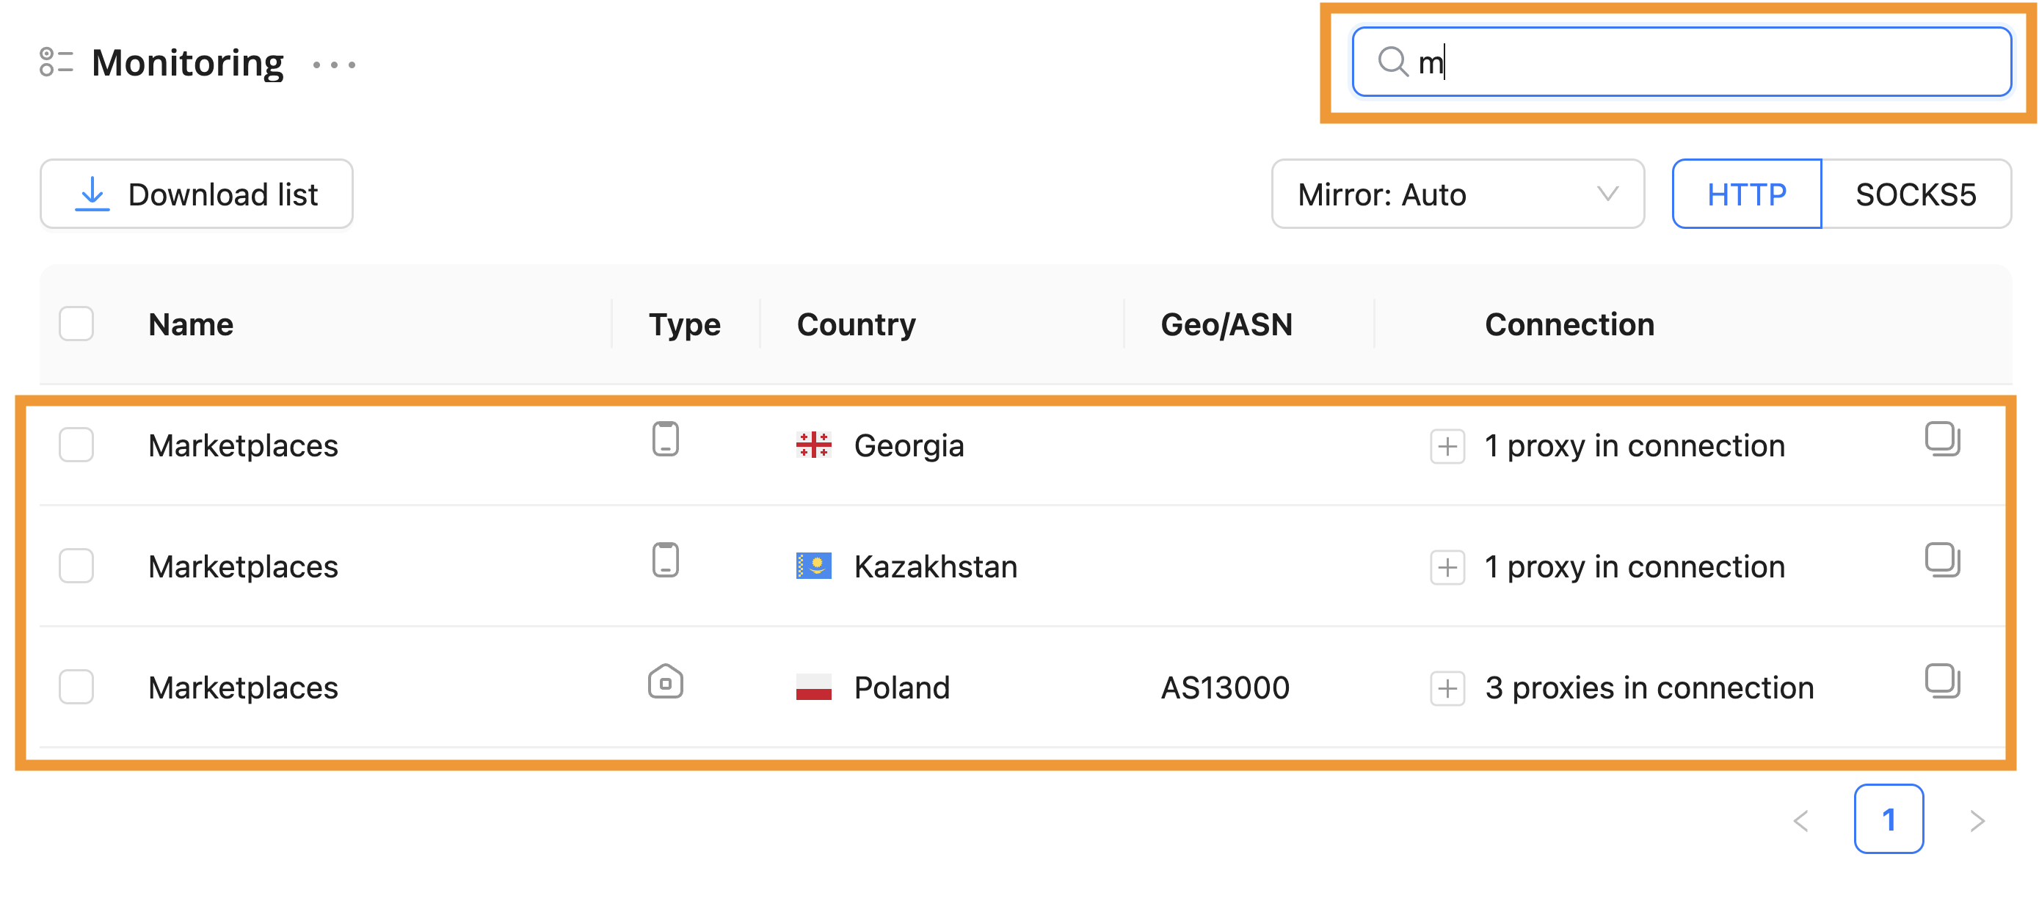Tick the select-all checkbox in header
Image resolution: width=2039 pixels, height=901 pixels.
tap(77, 324)
